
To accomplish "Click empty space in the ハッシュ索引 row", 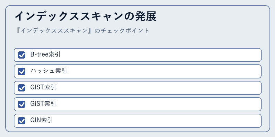I will click(x=158, y=71).
